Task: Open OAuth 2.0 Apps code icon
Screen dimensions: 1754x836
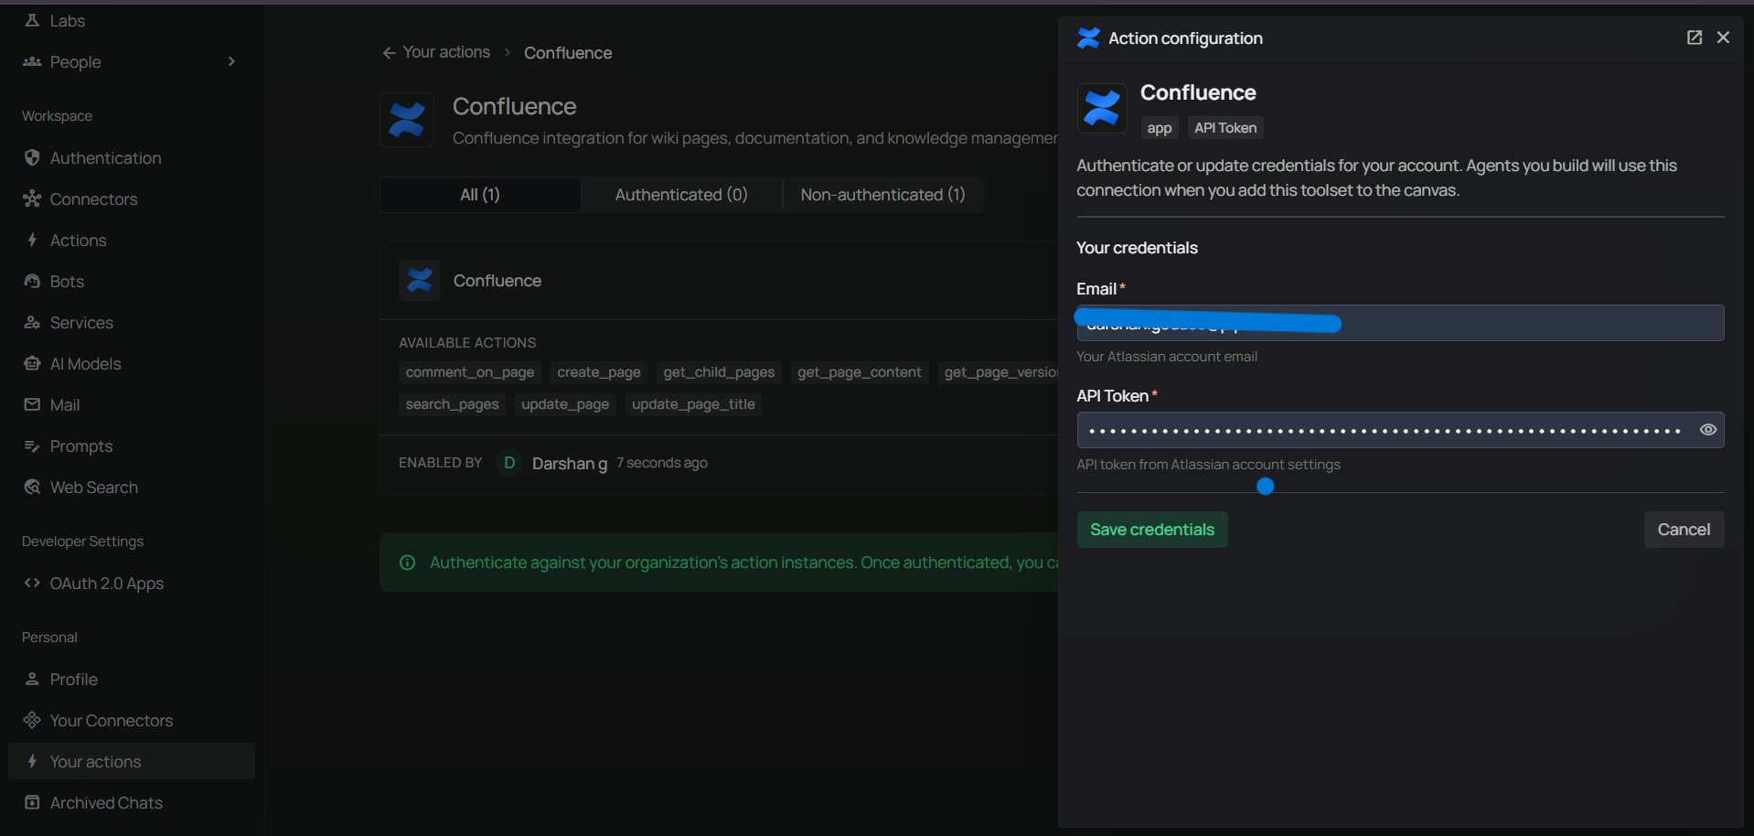Action: click(x=32, y=583)
